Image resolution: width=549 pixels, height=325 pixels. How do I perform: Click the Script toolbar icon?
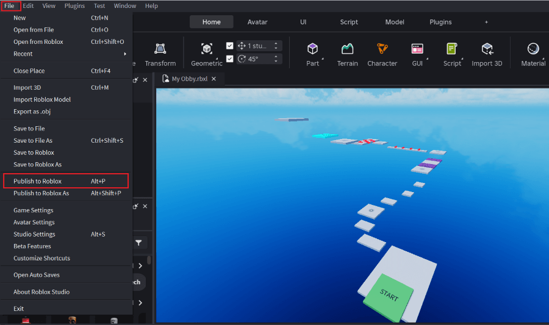click(x=452, y=49)
